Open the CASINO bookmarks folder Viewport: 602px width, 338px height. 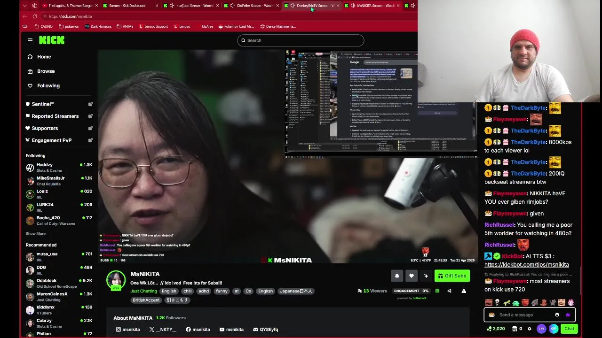click(43, 26)
